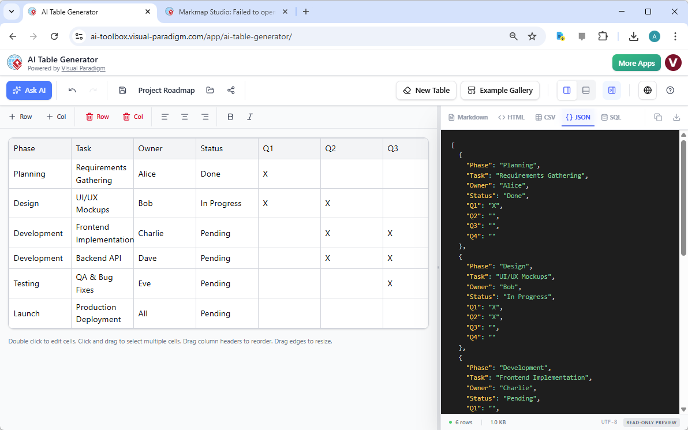Switch to the Markdown preview tab
This screenshot has height=430, width=688.
468,117
